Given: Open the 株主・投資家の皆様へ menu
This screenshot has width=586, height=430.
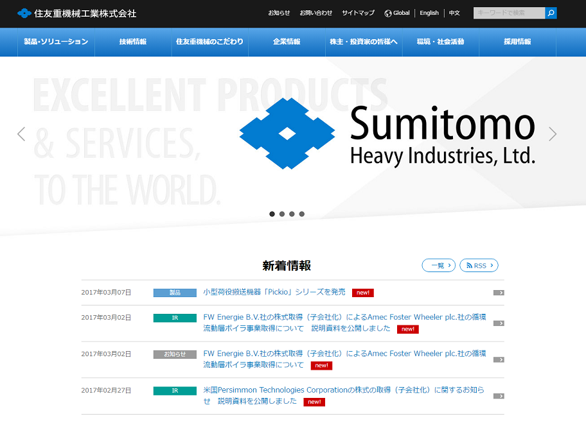Looking at the screenshot, I should [x=364, y=42].
